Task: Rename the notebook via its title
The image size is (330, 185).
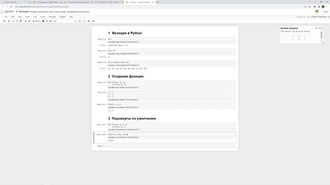Action: tap(22, 11)
